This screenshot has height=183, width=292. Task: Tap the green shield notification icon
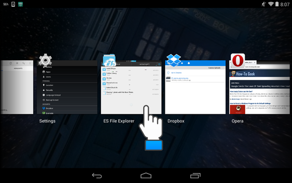tap(20, 4)
